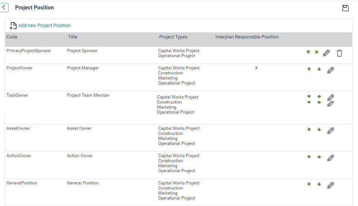Move Project Sponsor row up
Image resolution: width=358 pixels, height=206 pixels.
pos(317,52)
